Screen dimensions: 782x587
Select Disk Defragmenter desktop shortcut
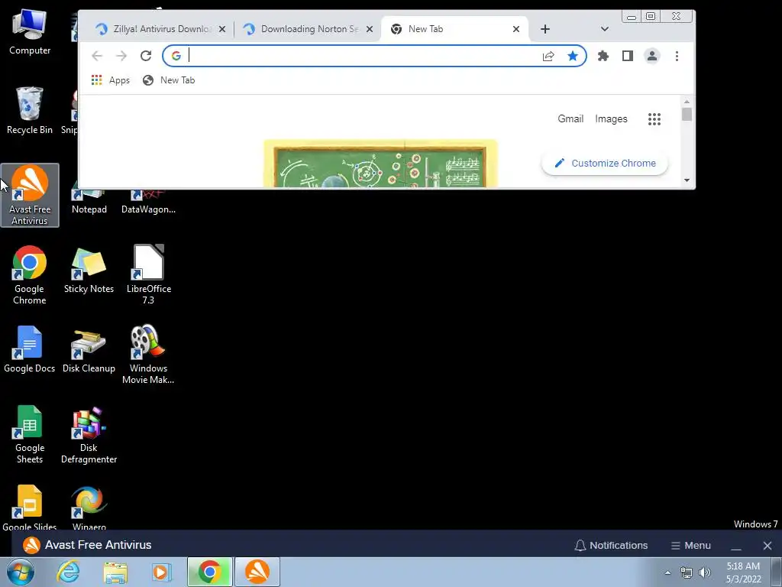89,434
